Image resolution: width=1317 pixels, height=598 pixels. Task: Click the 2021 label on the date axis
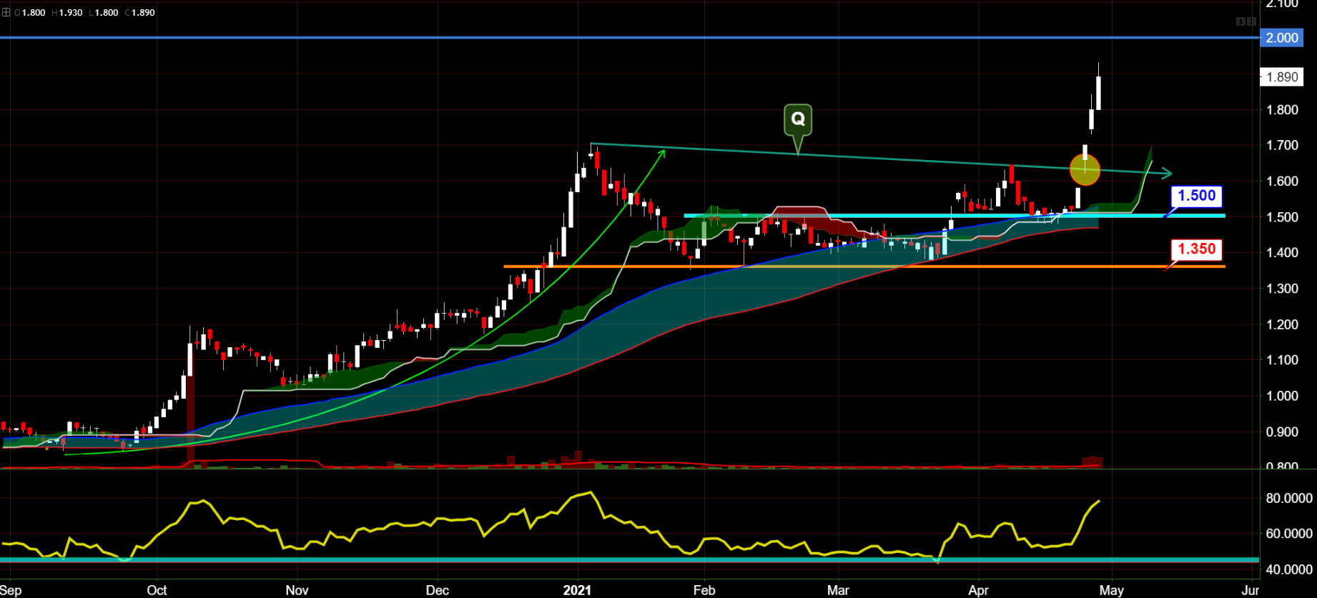coord(577,590)
